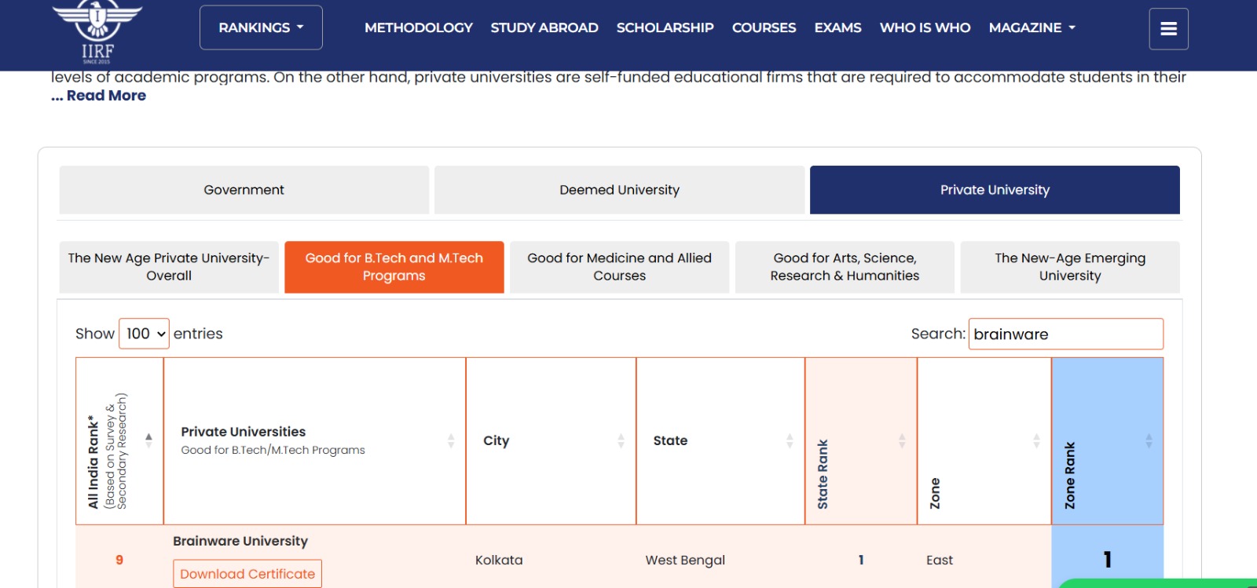1257x588 pixels.
Task: Select Good for Medicine and Allied Courses
Action: (x=619, y=267)
